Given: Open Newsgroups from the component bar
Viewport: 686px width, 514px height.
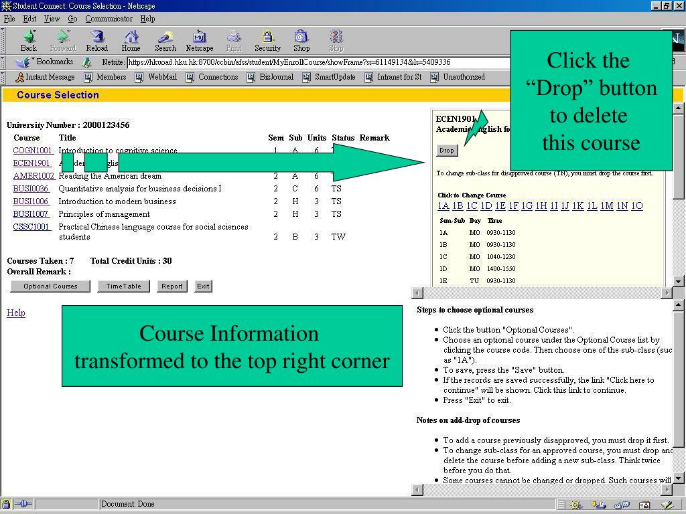Looking at the screenshot, I should click(622, 505).
